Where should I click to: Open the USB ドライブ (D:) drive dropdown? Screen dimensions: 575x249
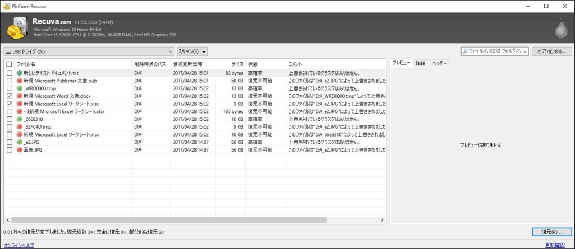point(89,51)
